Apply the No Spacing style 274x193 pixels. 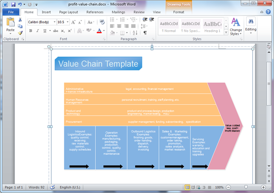190,26
